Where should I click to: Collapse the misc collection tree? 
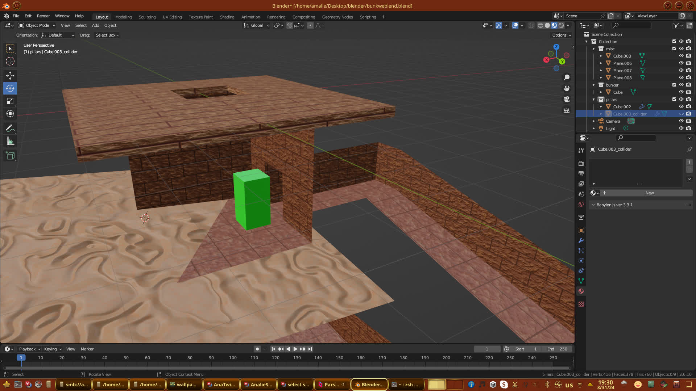[x=594, y=49]
